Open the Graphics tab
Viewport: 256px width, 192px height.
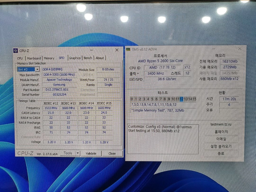[x=75, y=58]
